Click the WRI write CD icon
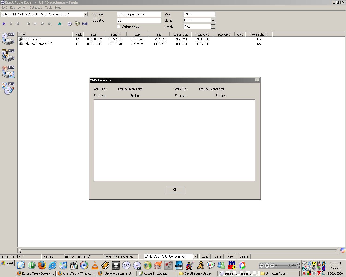The width and height of the screenshot is (346, 277). 8,88
